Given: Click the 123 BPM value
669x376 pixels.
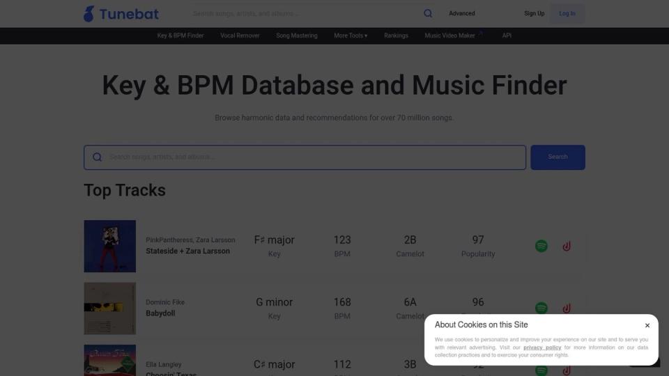Looking at the screenshot, I should pos(342,240).
